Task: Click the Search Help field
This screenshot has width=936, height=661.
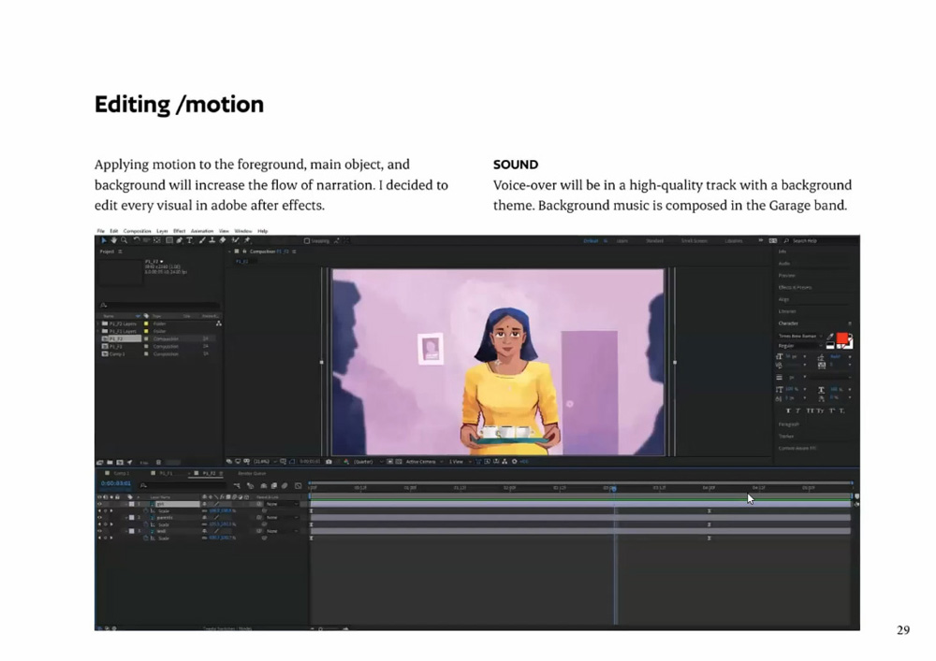Action: (x=820, y=241)
